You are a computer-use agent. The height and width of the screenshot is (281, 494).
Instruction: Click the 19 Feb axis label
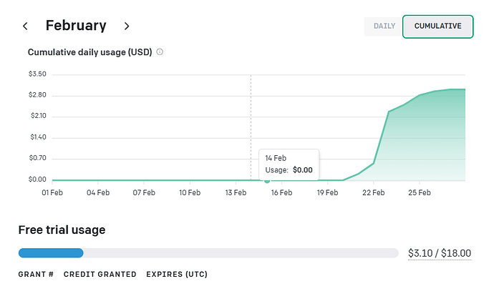click(x=327, y=192)
